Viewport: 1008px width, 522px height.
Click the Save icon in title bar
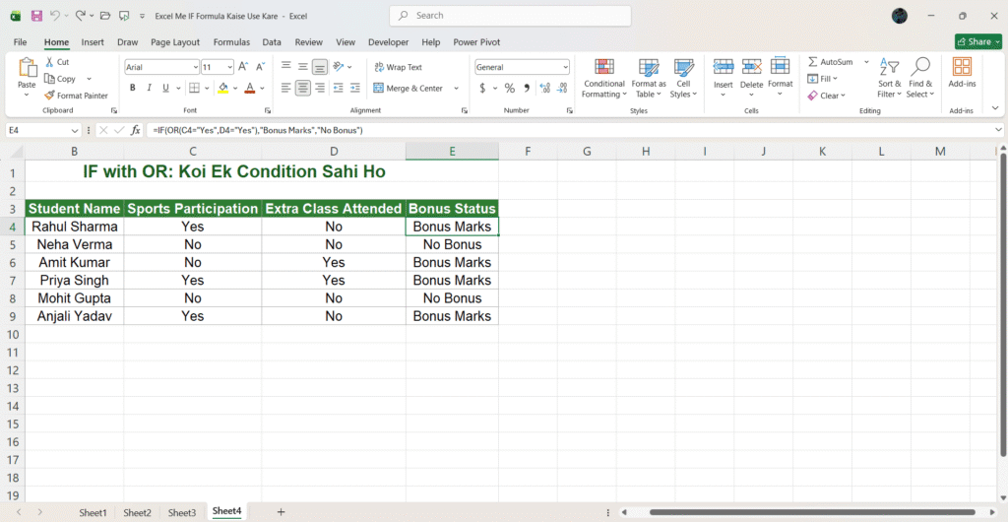pyautogui.click(x=36, y=16)
